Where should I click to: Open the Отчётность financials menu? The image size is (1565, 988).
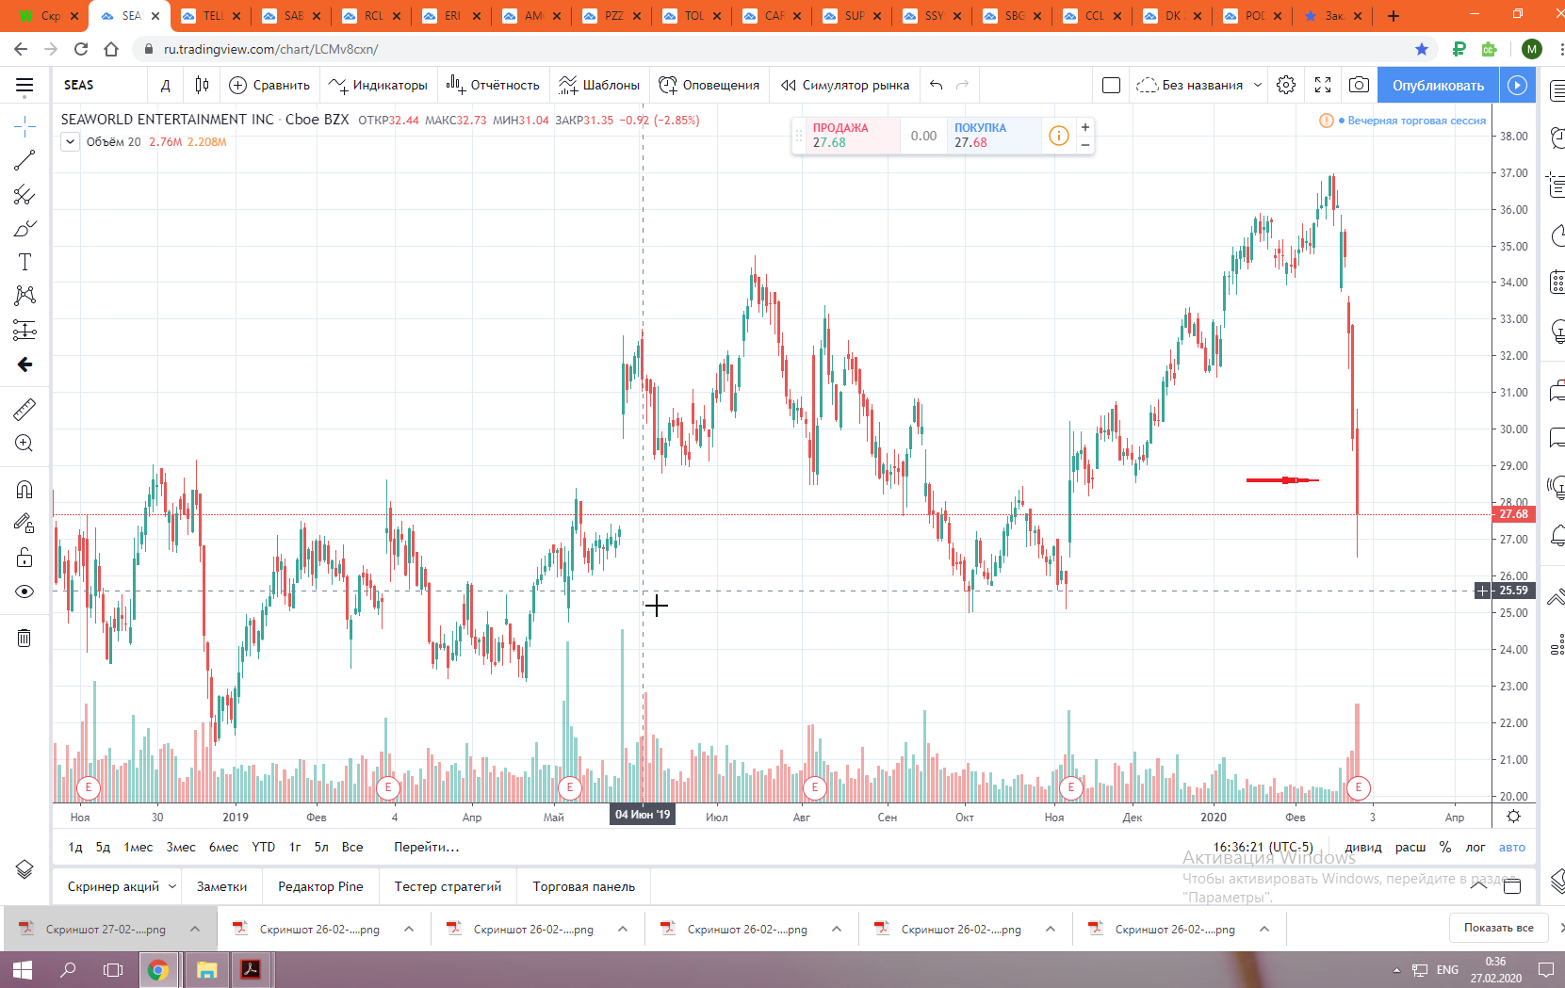pos(493,85)
